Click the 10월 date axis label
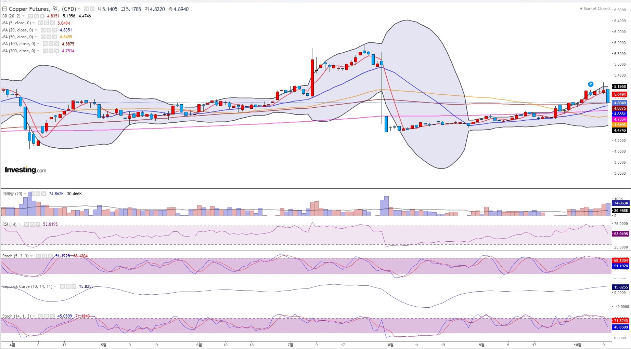Screen dimensions: 631x349 578,345
